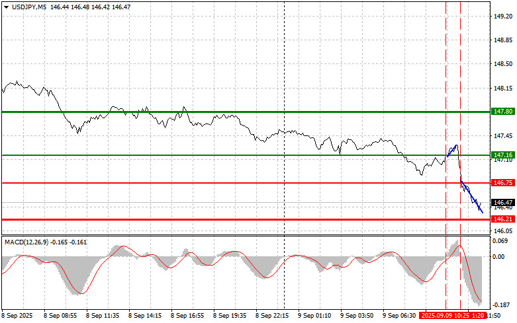Click the 8 Sep 22:15 time label
The width and height of the screenshot is (517, 323).
[x=271, y=316]
